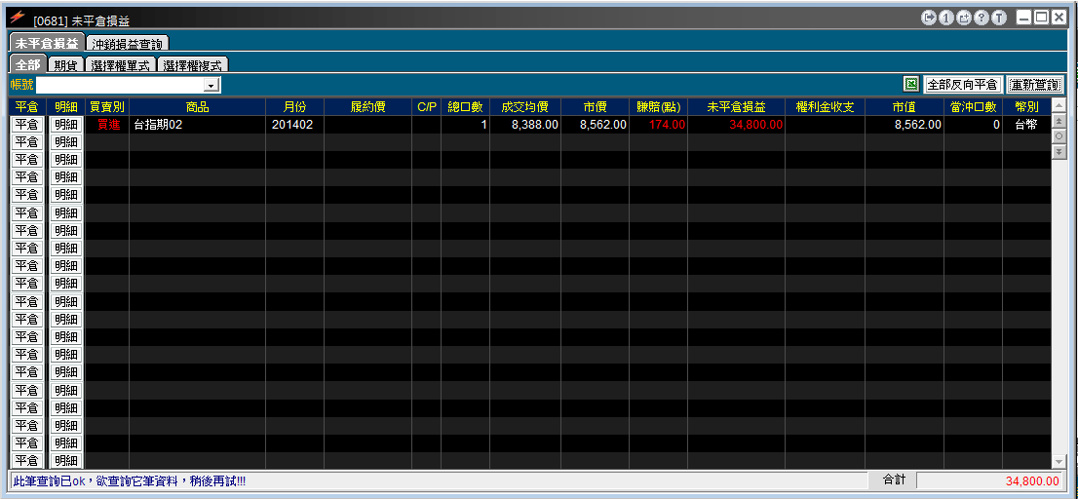Export table using the green Excel icon
The height and width of the screenshot is (499, 1078).
[x=911, y=85]
